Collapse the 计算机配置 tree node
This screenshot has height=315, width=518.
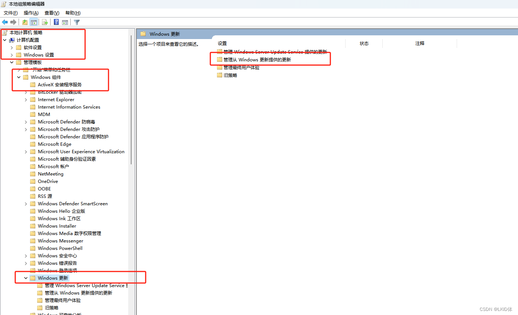[4, 40]
